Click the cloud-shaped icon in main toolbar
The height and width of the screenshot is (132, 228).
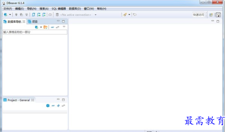tap(50, 15)
